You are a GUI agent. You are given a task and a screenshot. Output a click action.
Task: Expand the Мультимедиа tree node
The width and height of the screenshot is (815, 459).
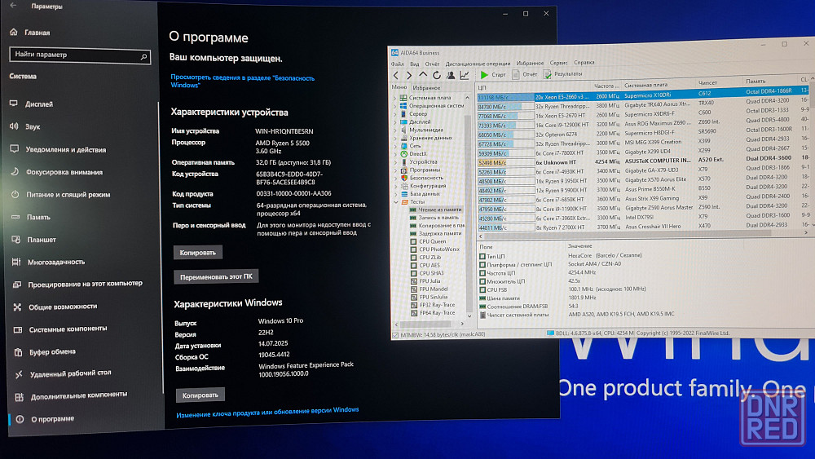(394, 130)
